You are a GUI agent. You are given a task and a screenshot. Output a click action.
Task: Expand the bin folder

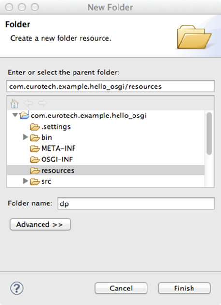click(x=25, y=137)
